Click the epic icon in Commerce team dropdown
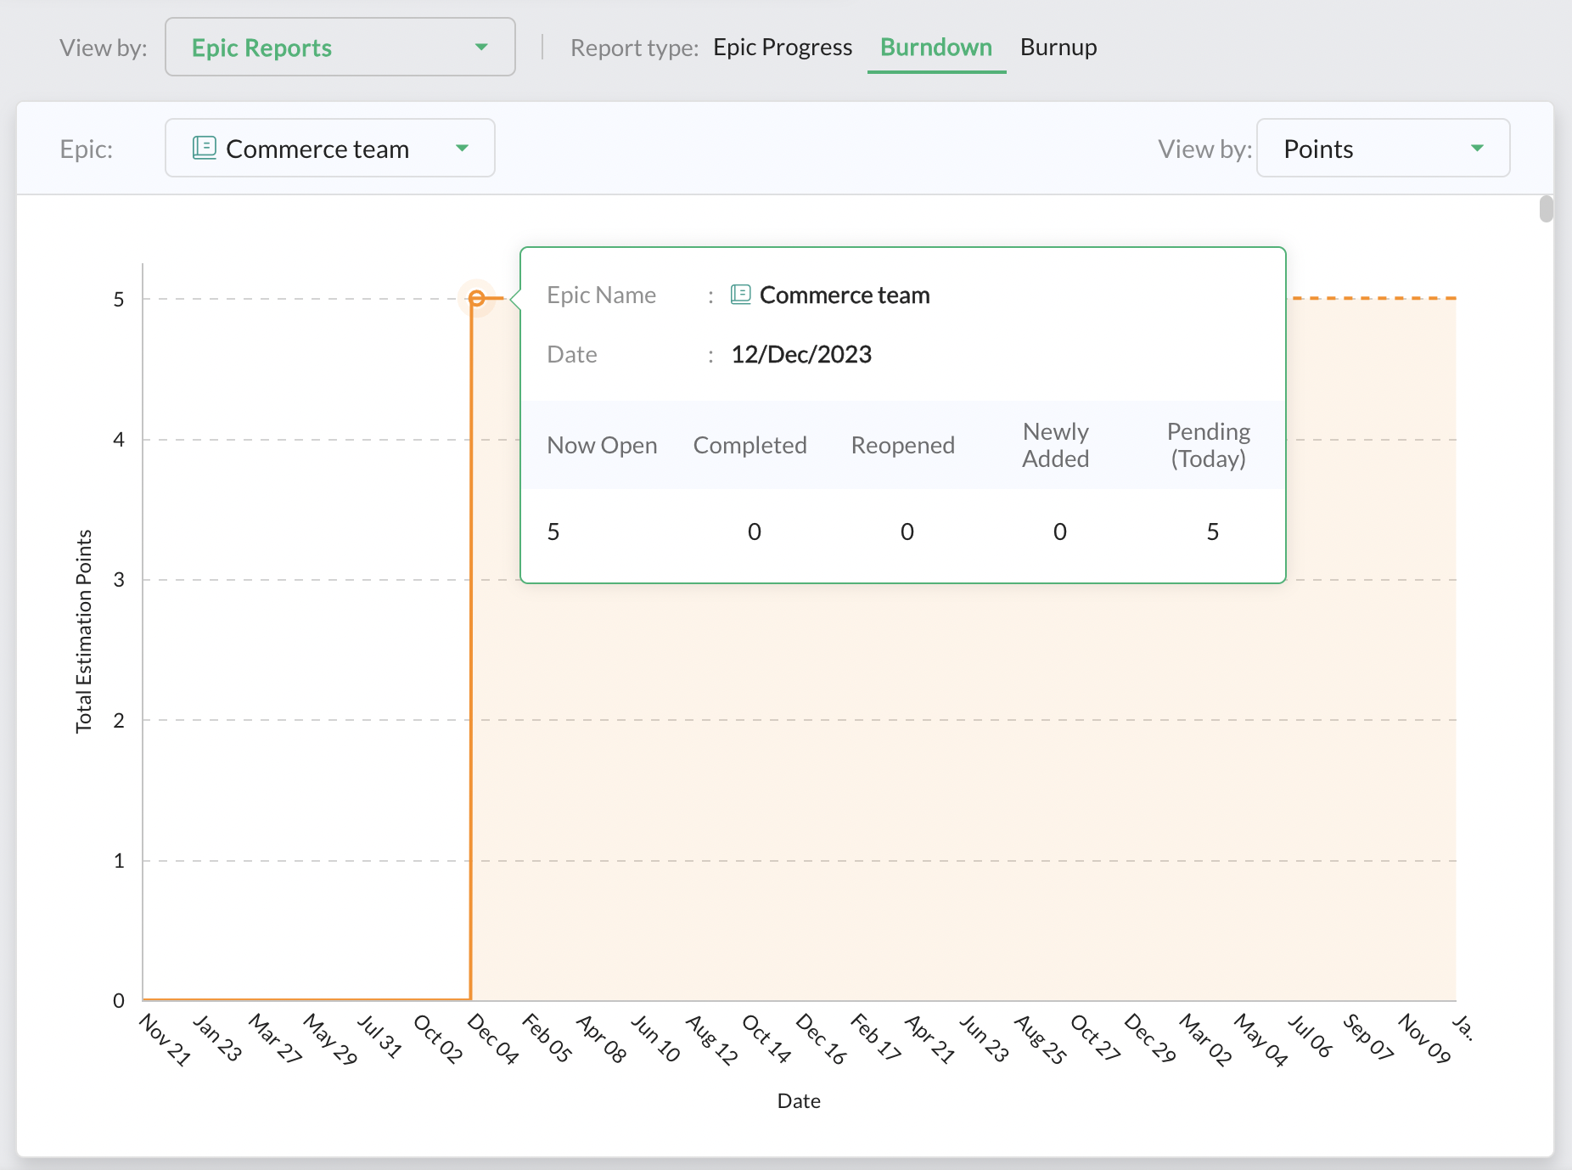1572x1170 pixels. (x=205, y=148)
